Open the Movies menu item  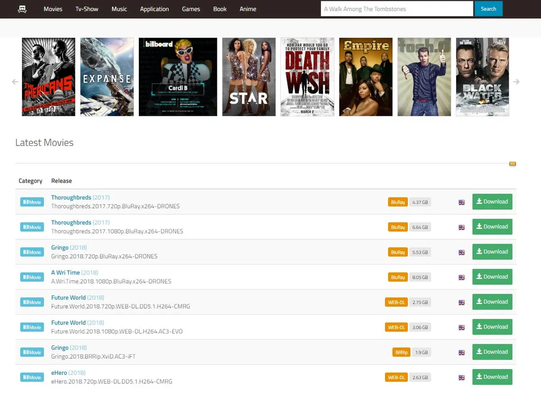point(53,9)
